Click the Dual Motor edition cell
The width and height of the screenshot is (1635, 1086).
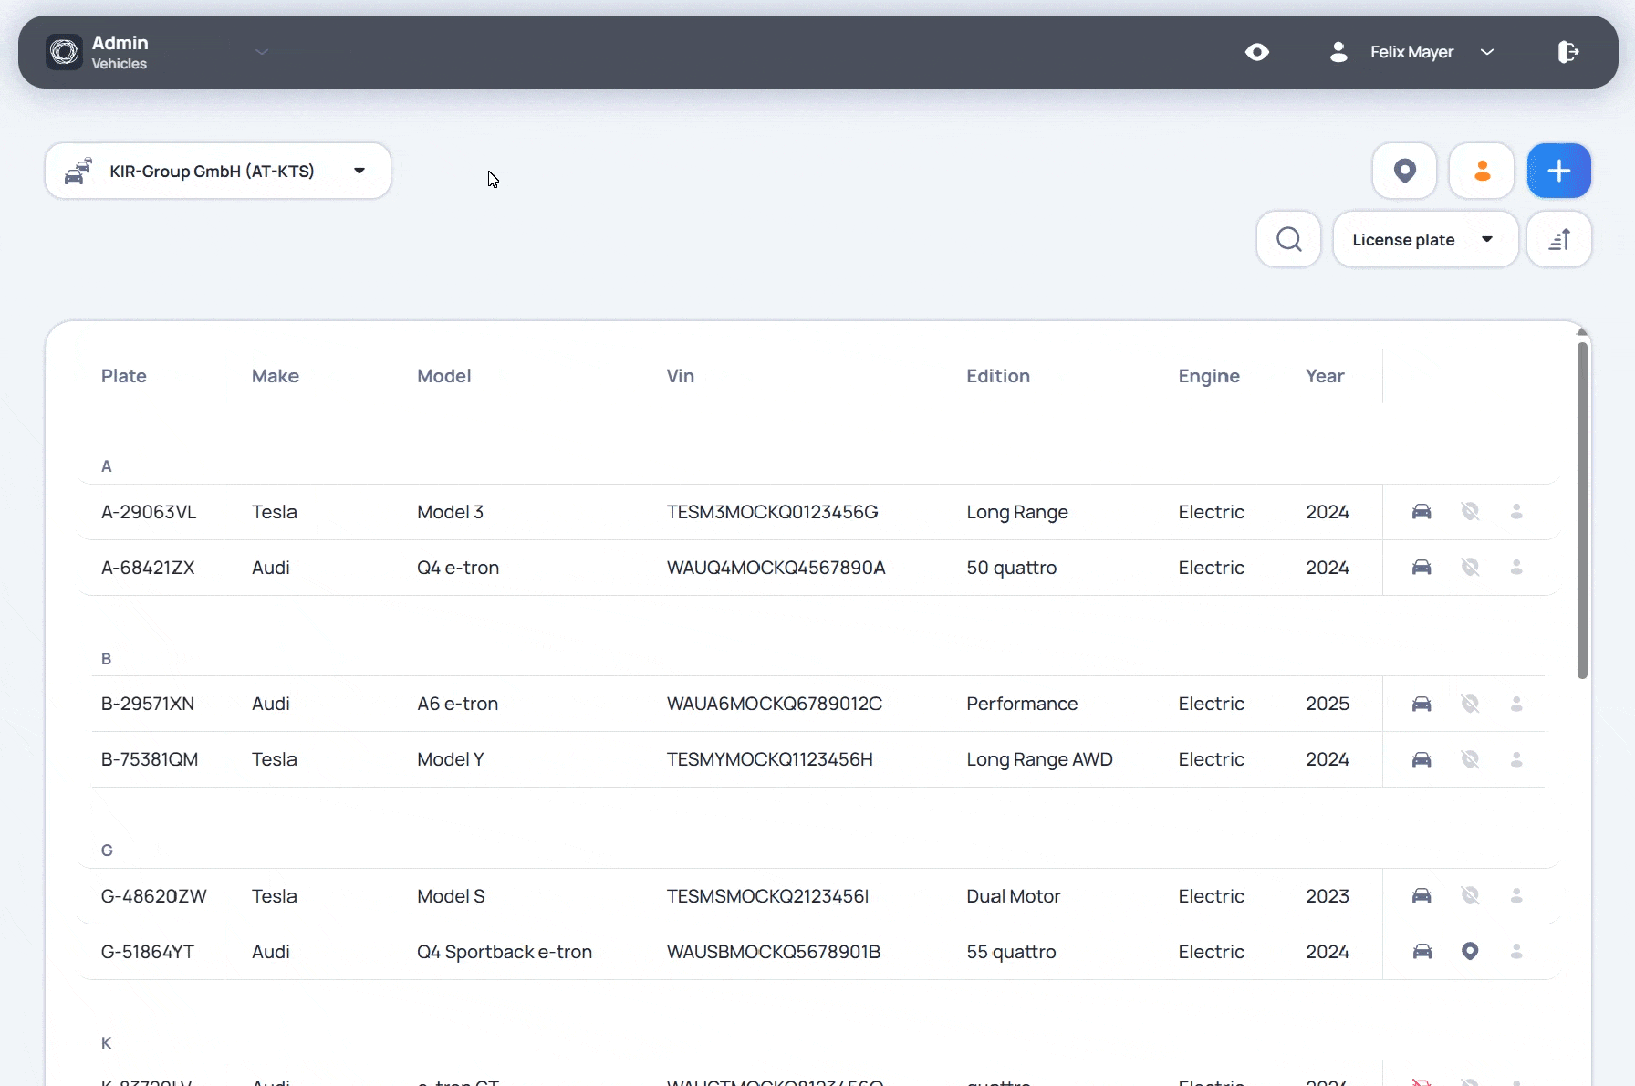tap(1014, 896)
